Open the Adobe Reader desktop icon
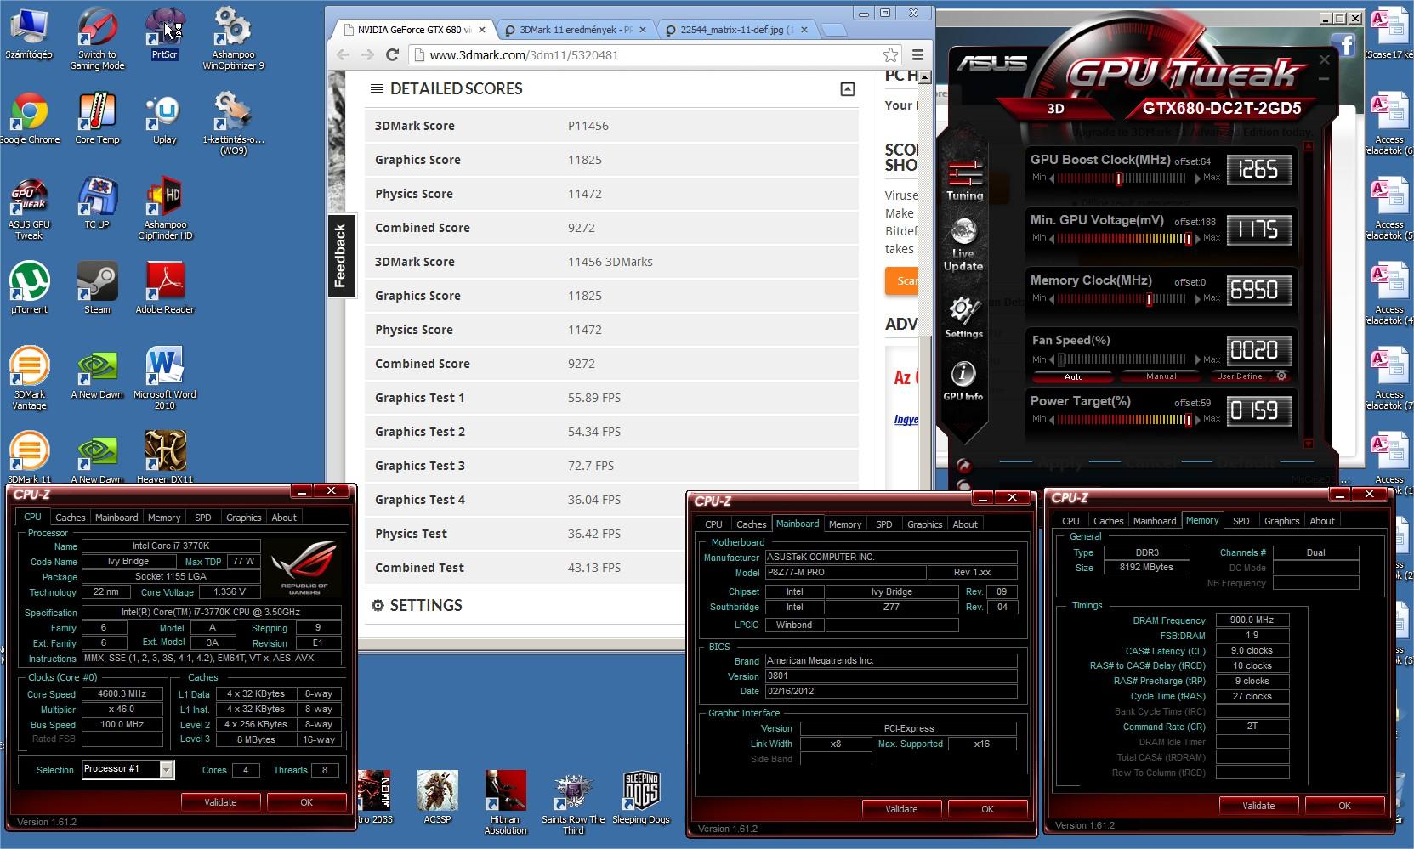This screenshot has width=1414, height=849. click(165, 289)
